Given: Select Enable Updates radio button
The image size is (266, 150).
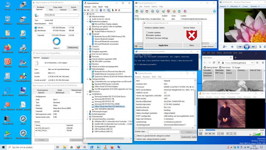Looking at the screenshot, I should 147,33.
